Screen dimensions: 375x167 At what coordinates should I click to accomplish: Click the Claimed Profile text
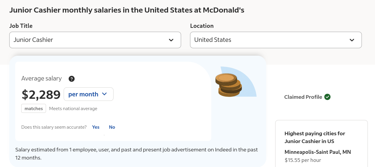point(303,97)
